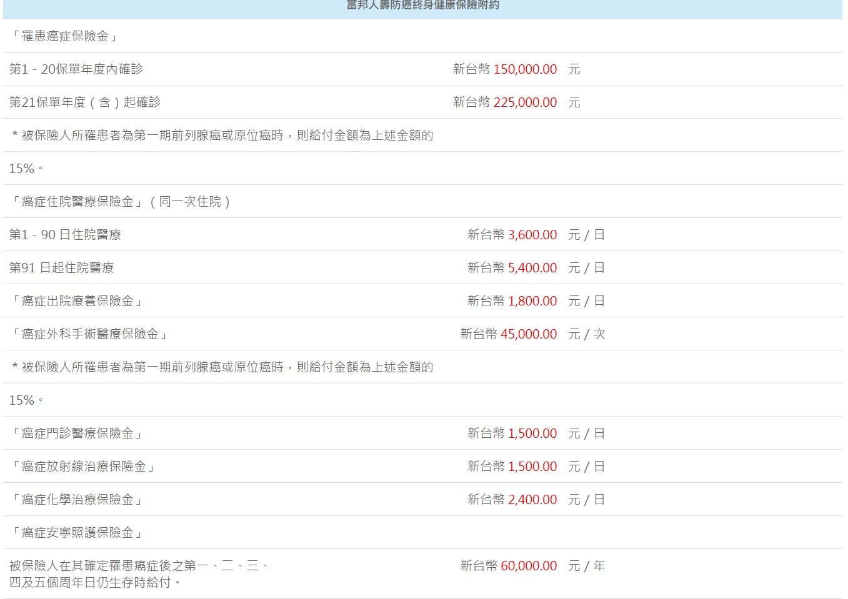
Task: Click the amount 60,000.00
Action: [529, 566]
